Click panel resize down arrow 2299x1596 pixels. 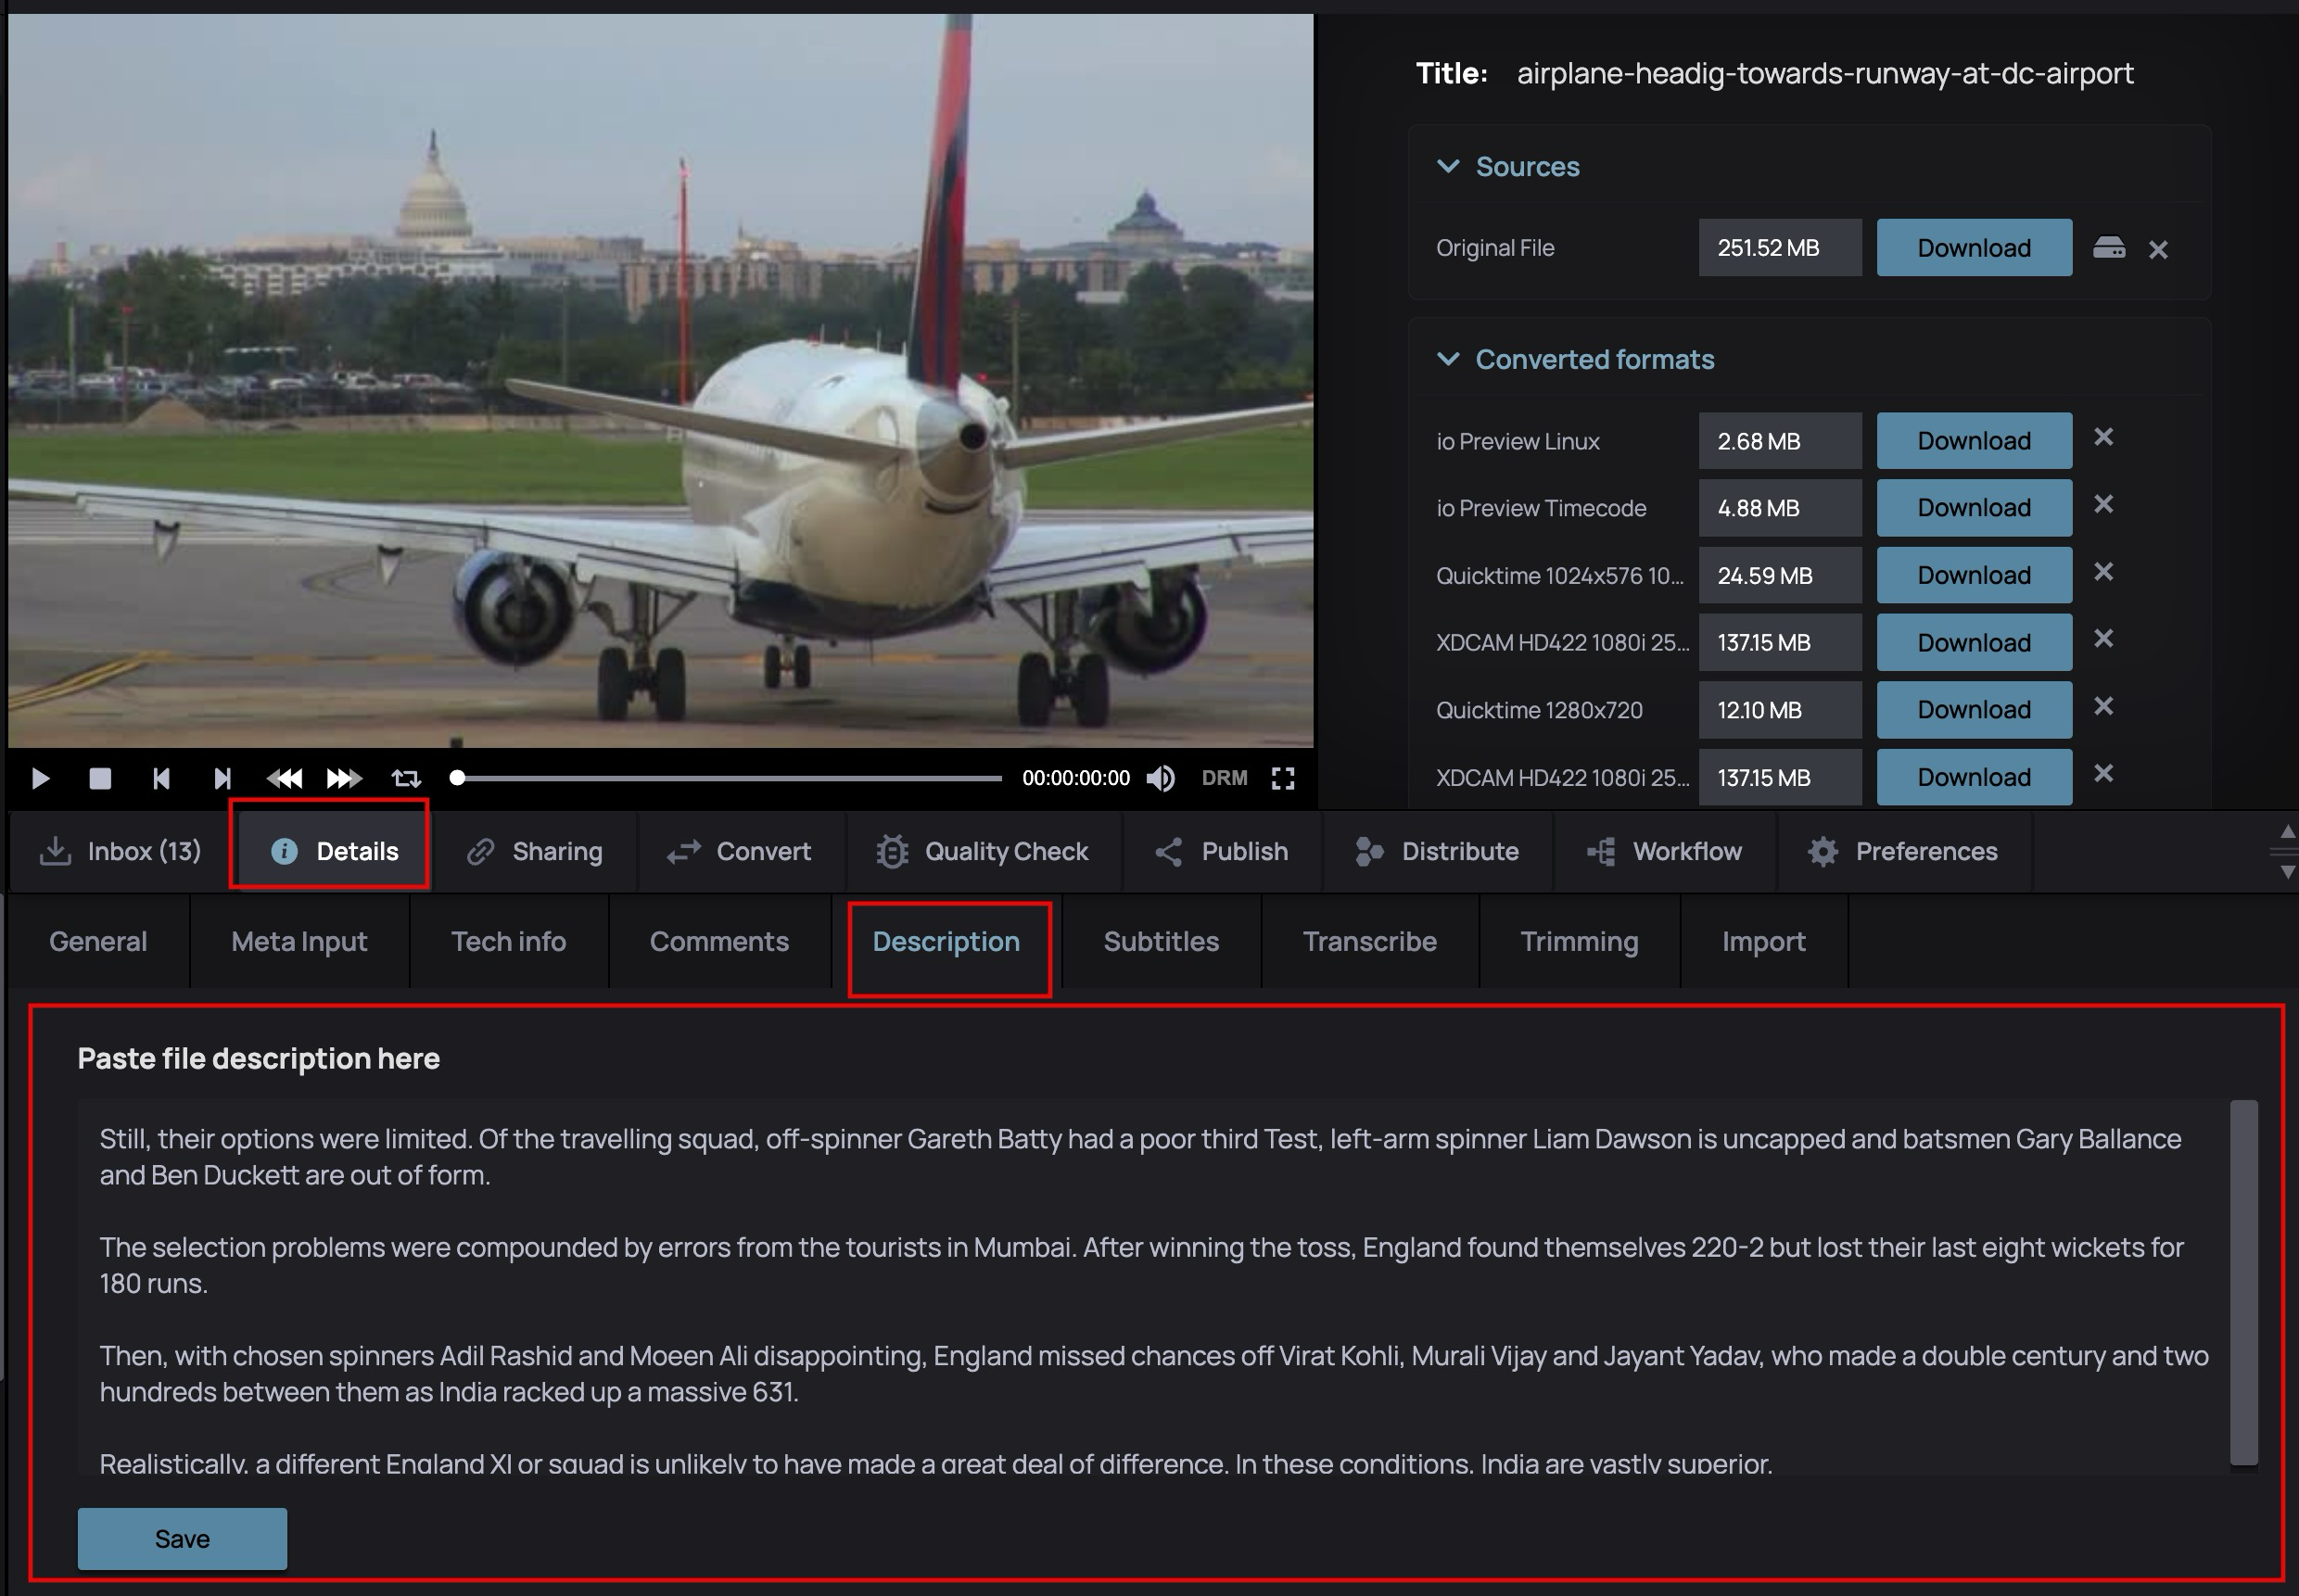pos(2286,872)
